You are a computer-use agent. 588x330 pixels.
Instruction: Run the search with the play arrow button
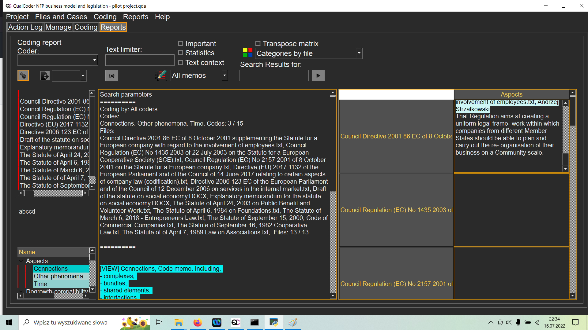(x=318, y=75)
